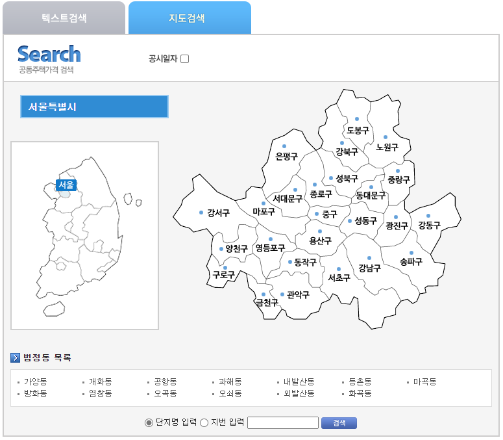The height and width of the screenshot is (440, 503).
Task: Select 양천구 district on the map
Action: (x=236, y=248)
